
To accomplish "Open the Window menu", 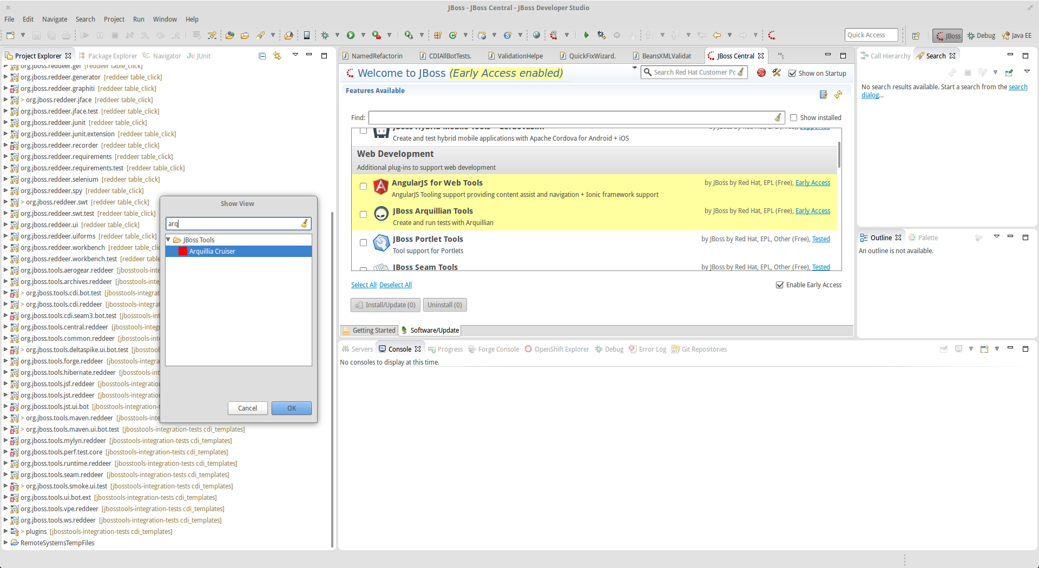I will pos(165,19).
